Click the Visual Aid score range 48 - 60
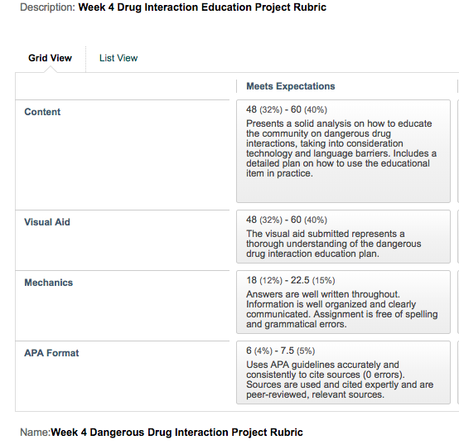Image resolution: width=459 pixels, height=445 pixels. (x=287, y=220)
